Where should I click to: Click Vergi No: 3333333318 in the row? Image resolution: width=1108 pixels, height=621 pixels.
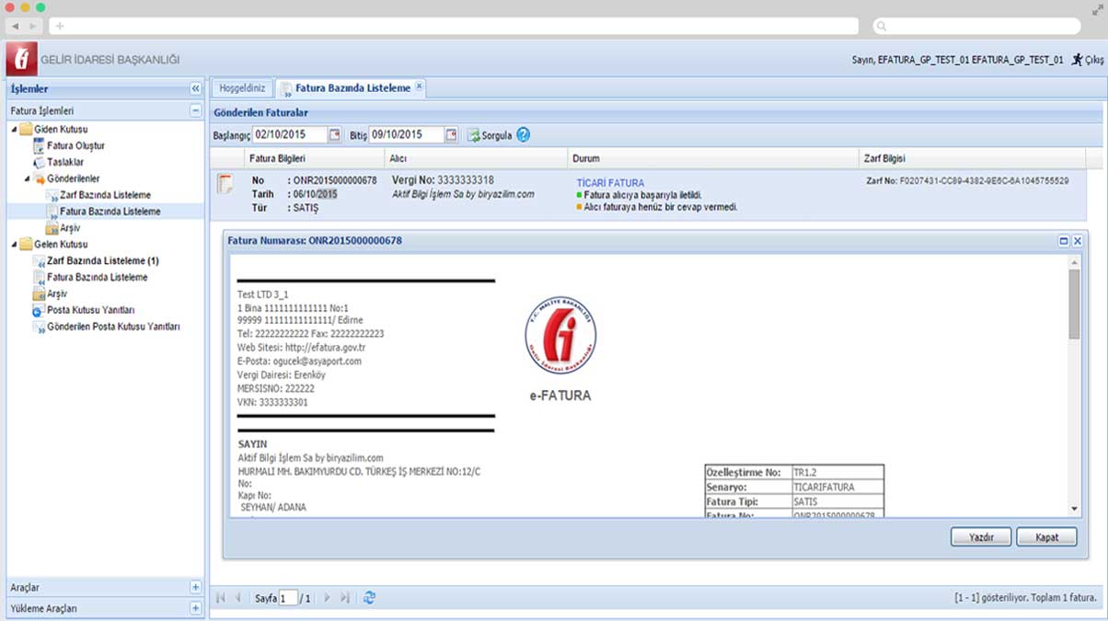(443, 180)
